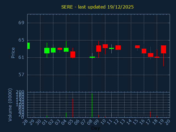Click the Day x-axis title
The height and width of the screenshot is (132, 176).
pyautogui.click(x=95, y=128)
